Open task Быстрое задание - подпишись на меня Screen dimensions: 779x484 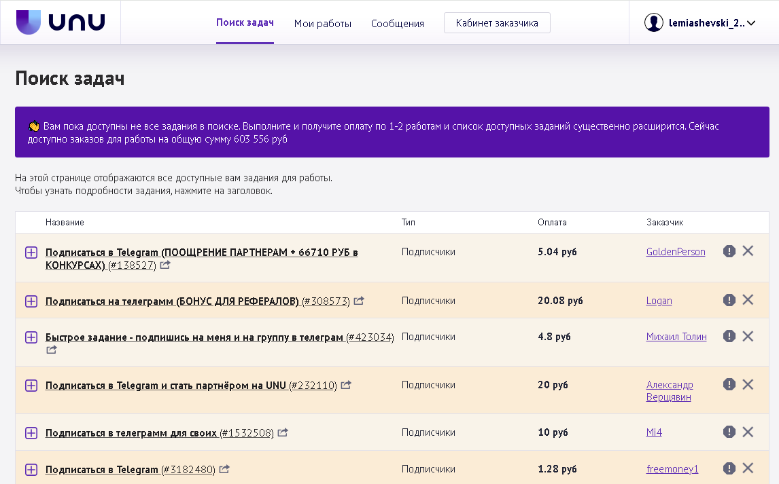click(220, 337)
